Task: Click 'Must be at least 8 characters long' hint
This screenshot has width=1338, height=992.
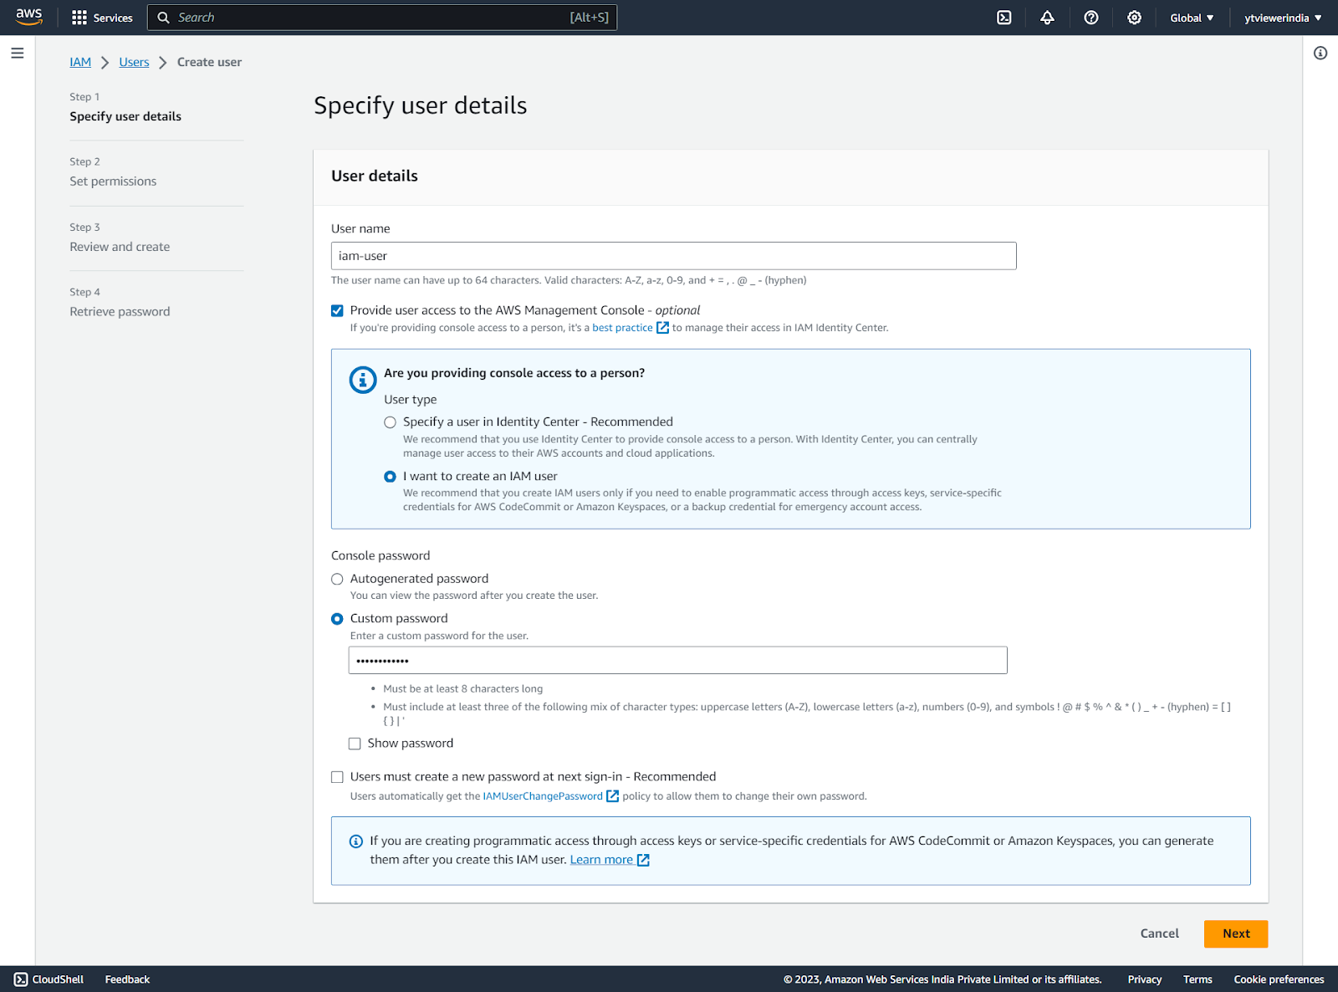Action: point(463,689)
